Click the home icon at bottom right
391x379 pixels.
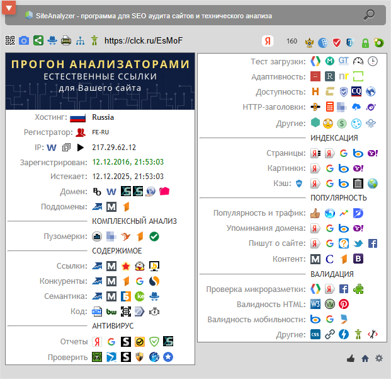(x=365, y=359)
